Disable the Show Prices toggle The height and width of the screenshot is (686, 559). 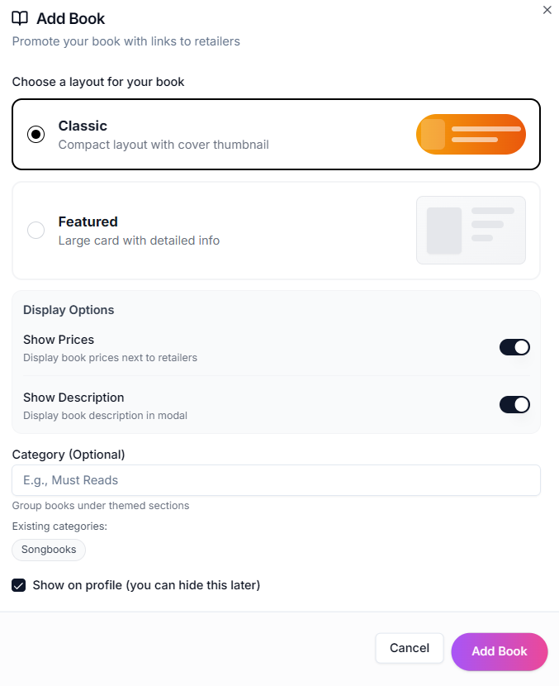click(x=514, y=347)
